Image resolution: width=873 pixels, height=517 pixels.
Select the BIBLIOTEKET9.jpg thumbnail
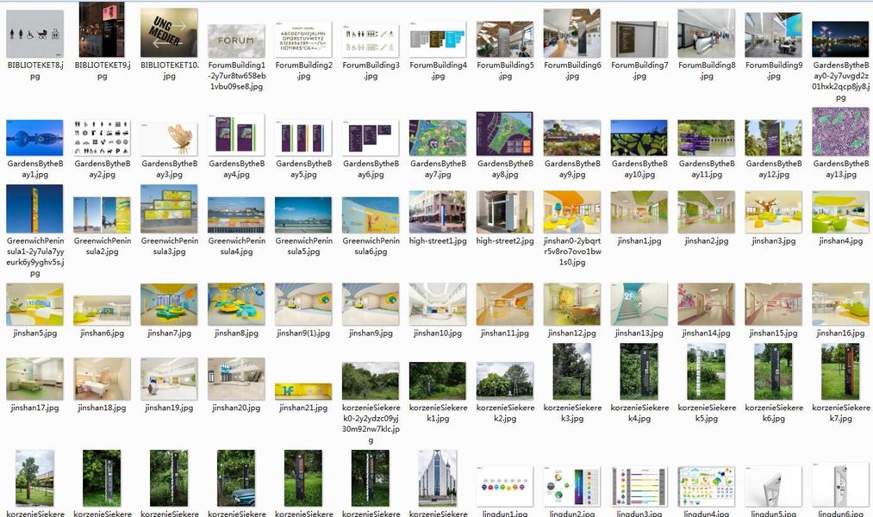102,29
